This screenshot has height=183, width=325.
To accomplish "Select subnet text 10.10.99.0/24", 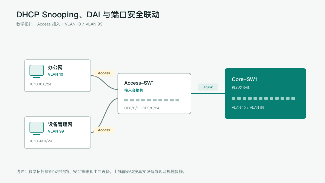I will coord(41,141).
